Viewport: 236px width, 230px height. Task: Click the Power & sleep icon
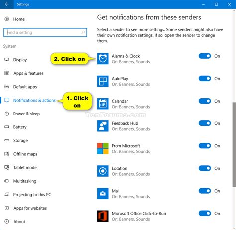click(7, 114)
